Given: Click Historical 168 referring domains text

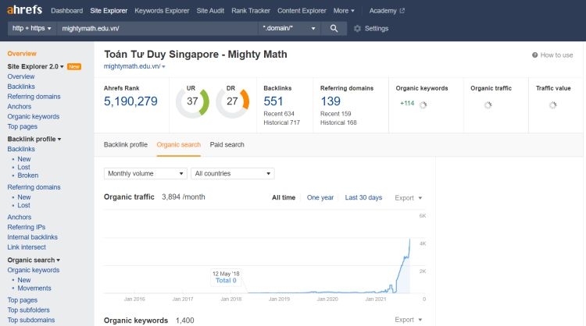Looking at the screenshot, I should (x=338, y=122).
